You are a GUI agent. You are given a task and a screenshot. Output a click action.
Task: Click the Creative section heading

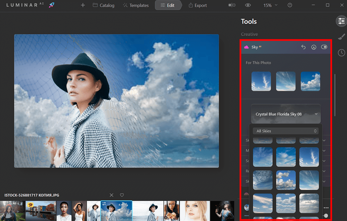tap(249, 34)
